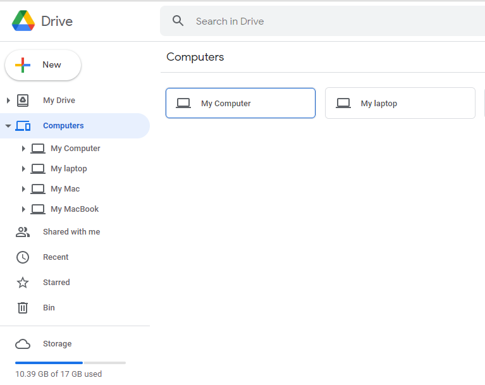Click the My Drive icon in sidebar
The width and height of the screenshot is (485, 385).
[x=23, y=100]
